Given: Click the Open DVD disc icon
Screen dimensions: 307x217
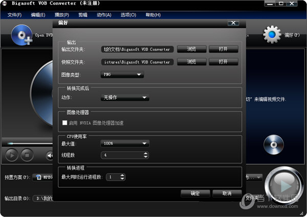Looking at the screenshot, I should pos(21,35).
